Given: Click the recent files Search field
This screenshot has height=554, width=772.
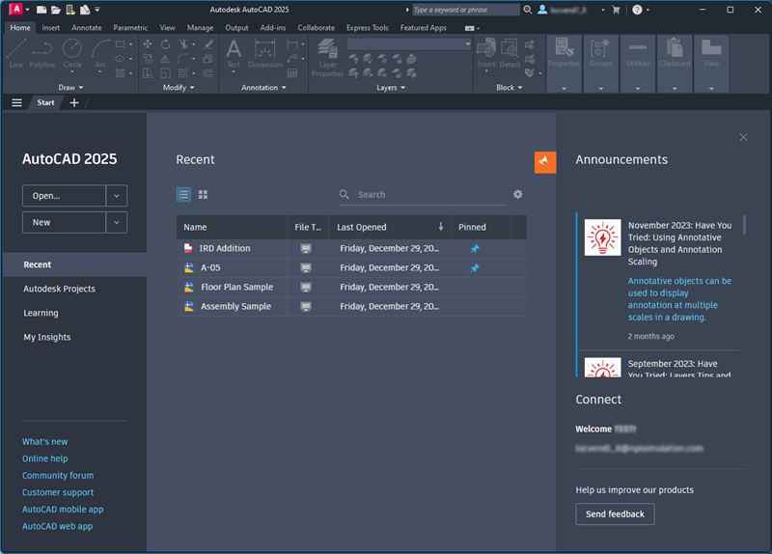Looking at the screenshot, I should coord(423,195).
